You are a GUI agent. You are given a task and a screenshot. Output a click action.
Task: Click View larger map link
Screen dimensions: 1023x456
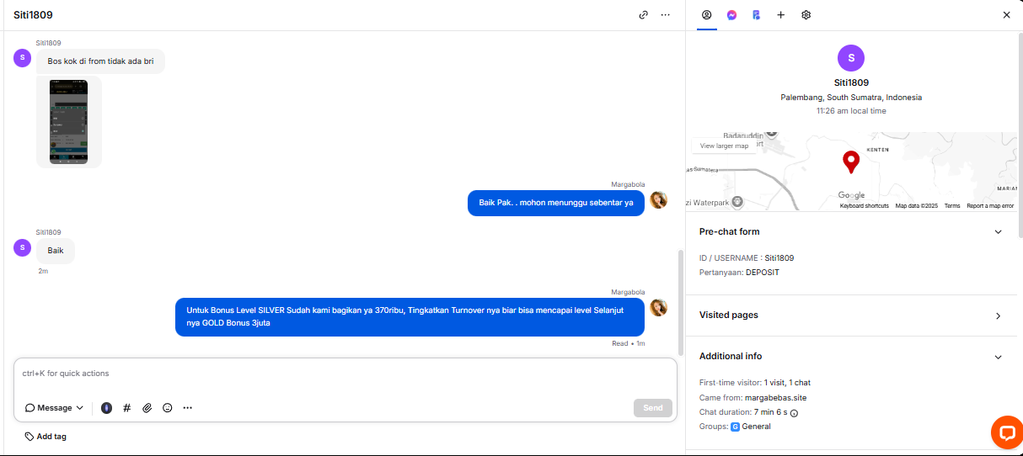(724, 146)
